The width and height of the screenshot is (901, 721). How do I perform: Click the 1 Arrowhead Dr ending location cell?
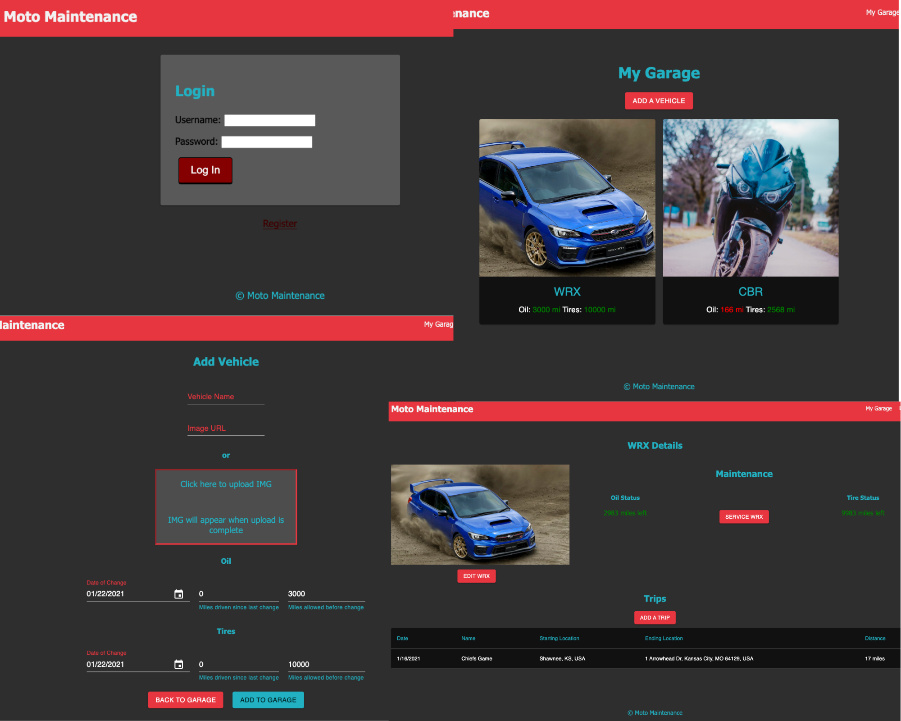[699, 659]
